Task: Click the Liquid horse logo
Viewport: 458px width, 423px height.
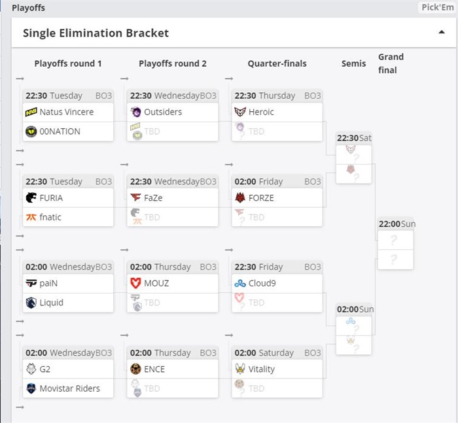Action: pos(31,303)
